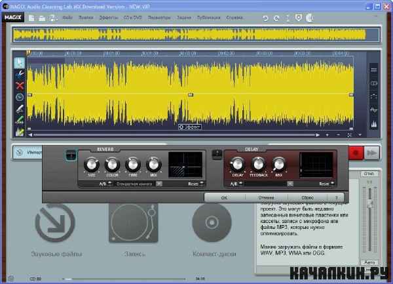Click the top icon in right view column
This screenshot has height=284, width=393.
[374, 70]
